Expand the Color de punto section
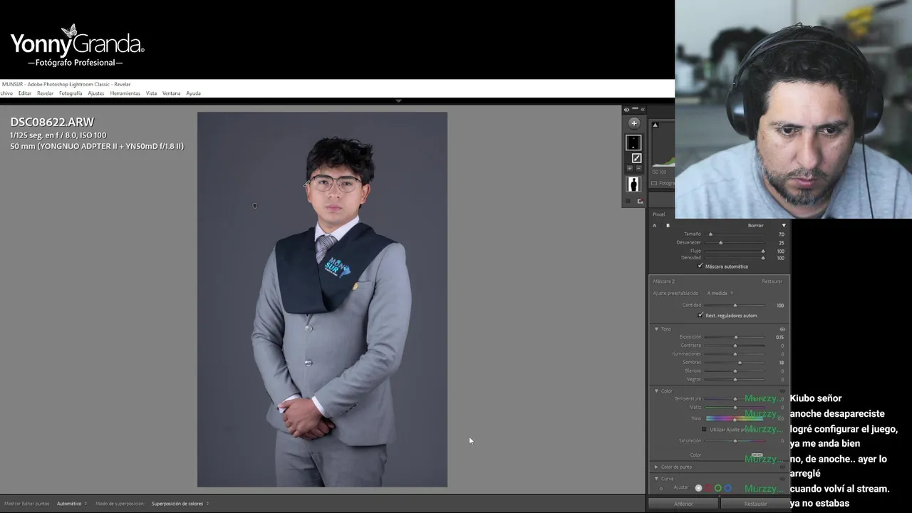The height and width of the screenshot is (513, 912). (656, 467)
